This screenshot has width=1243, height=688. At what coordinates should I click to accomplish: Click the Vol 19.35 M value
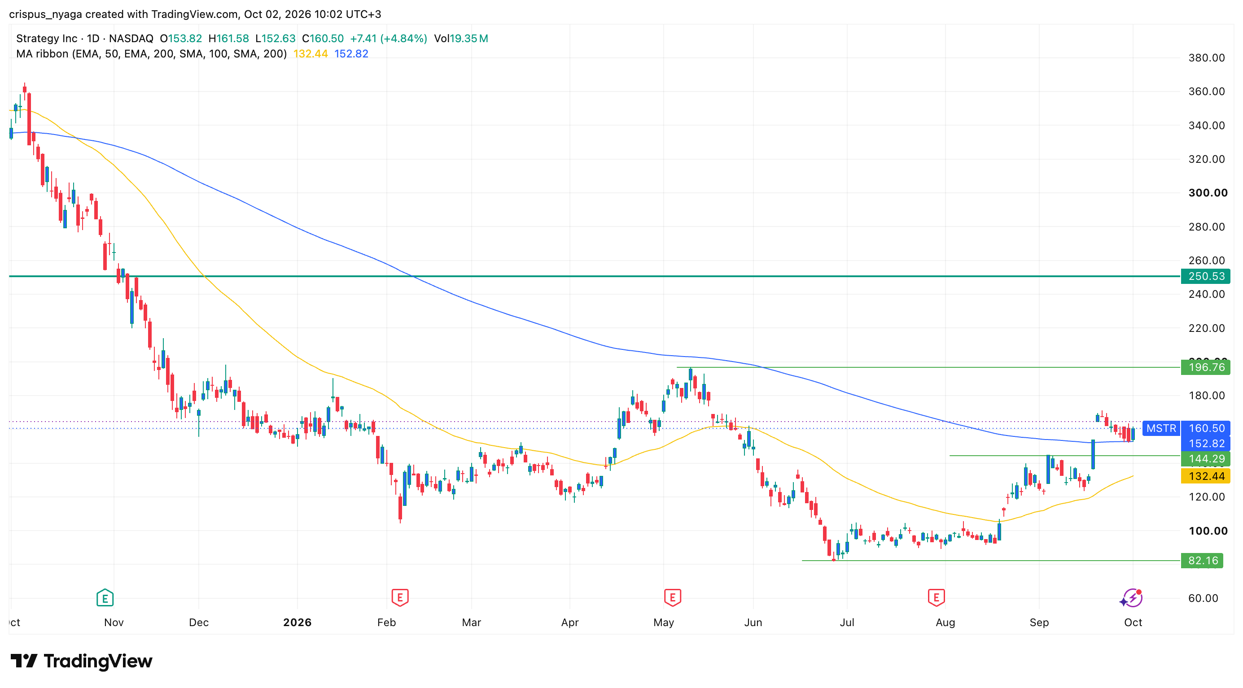click(x=461, y=39)
